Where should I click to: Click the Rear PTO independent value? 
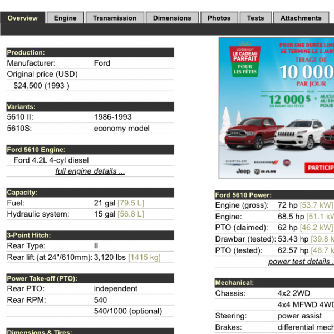click(116, 288)
